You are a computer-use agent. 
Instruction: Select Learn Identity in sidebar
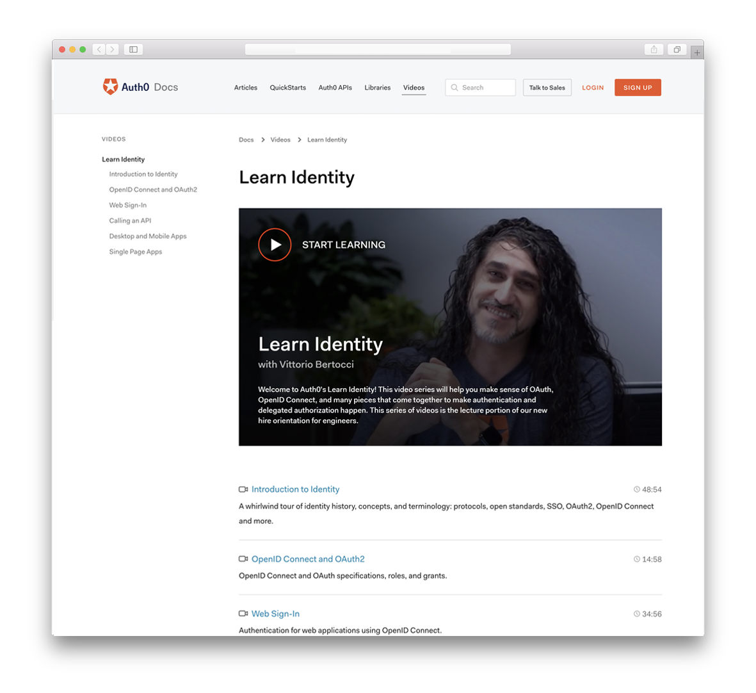(x=123, y=159)
